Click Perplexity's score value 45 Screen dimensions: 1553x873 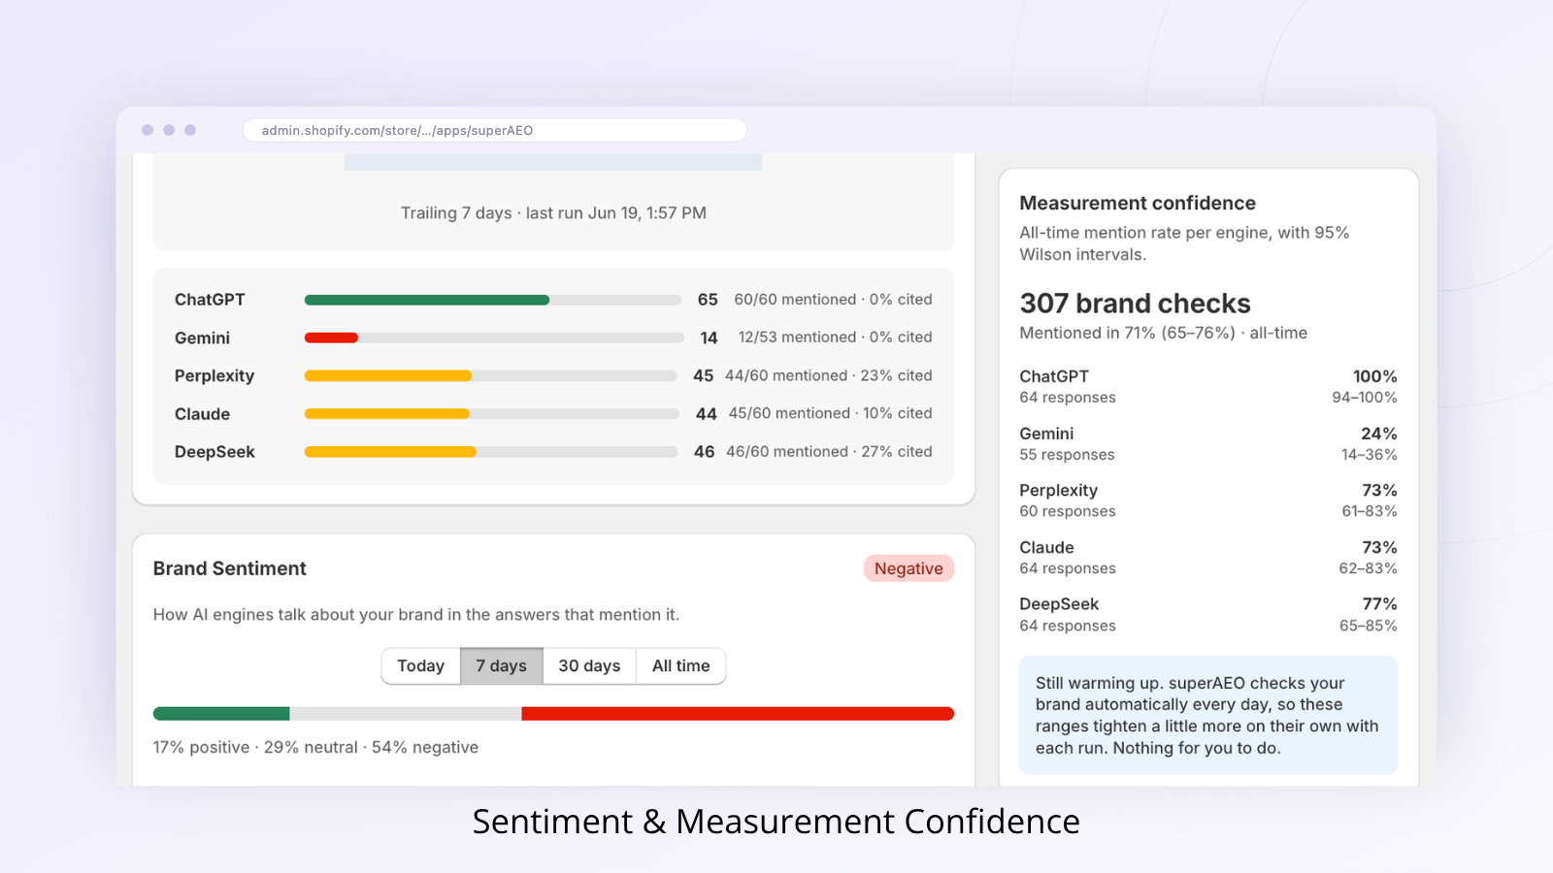[704, 375]
